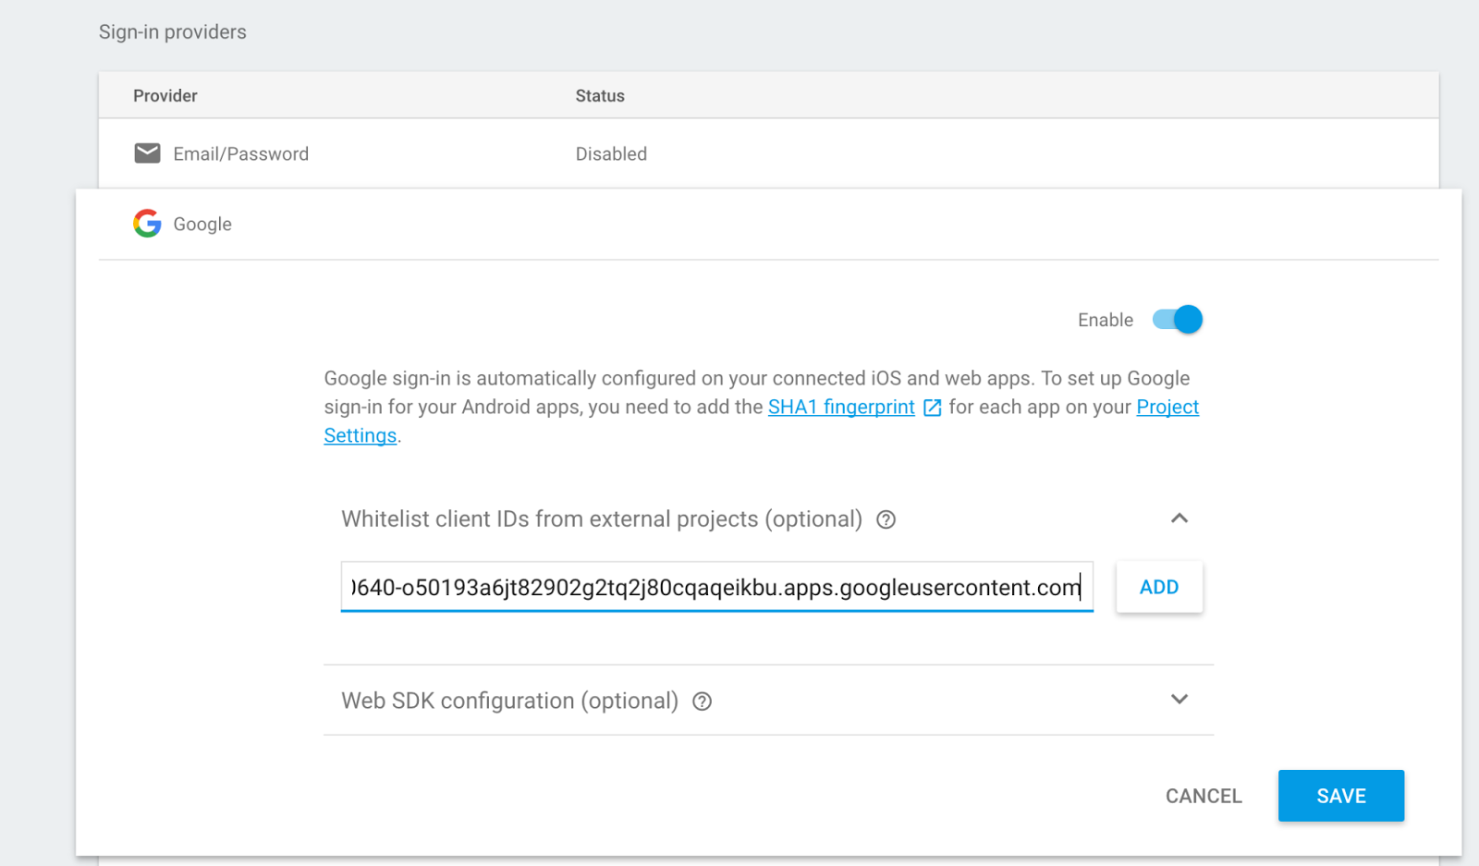Click help icon next to Whitelist client IDs
Image resolution: width=1479 pixels, height=866 pixels.
(x=886, y=519)
